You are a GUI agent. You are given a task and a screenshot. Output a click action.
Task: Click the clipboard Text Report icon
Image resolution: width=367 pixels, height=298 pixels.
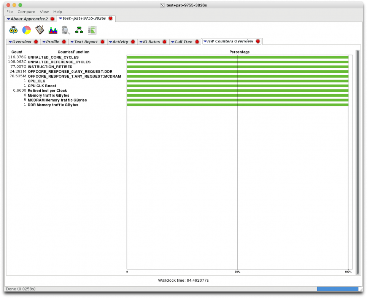(x=40, y=30)
